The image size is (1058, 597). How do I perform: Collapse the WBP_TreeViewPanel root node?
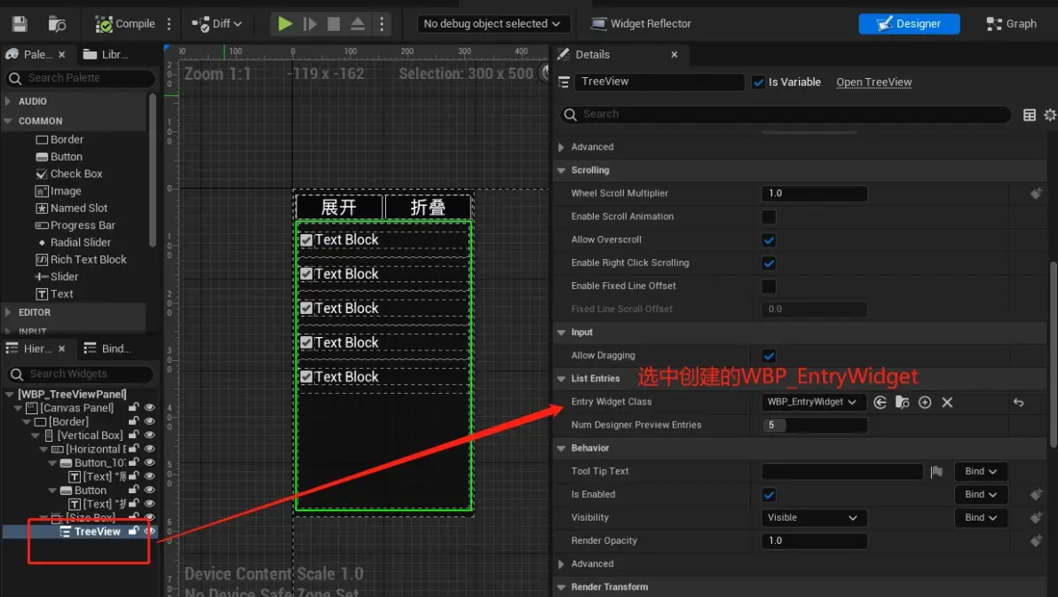10,394
